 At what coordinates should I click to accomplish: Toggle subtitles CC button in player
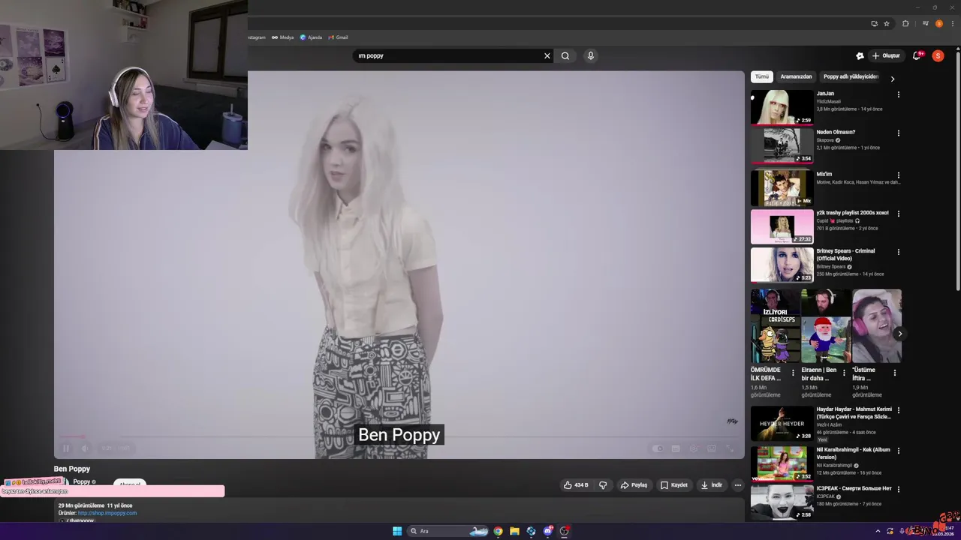[676, 448]
